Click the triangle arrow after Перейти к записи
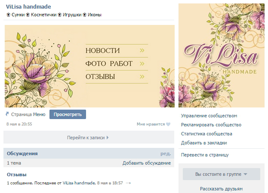268x193 pixels. 108,138
